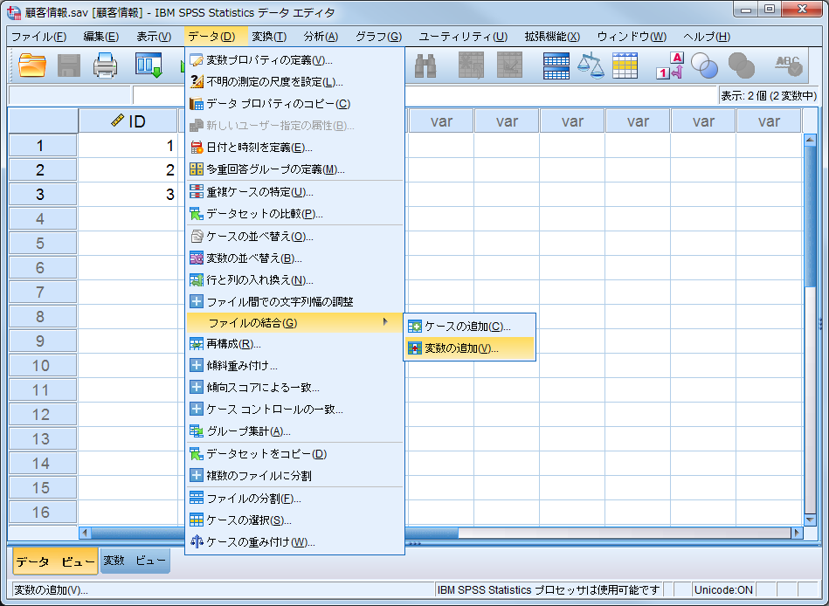
Task: Select ケースの追加(C) in submenu
Action: (469, 327)
